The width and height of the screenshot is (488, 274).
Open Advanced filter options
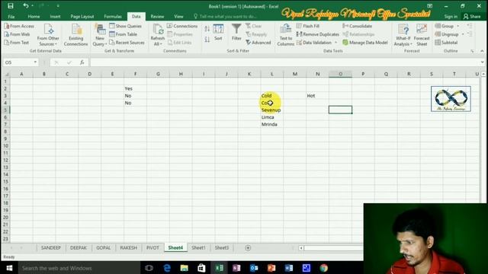coord(258,43)
